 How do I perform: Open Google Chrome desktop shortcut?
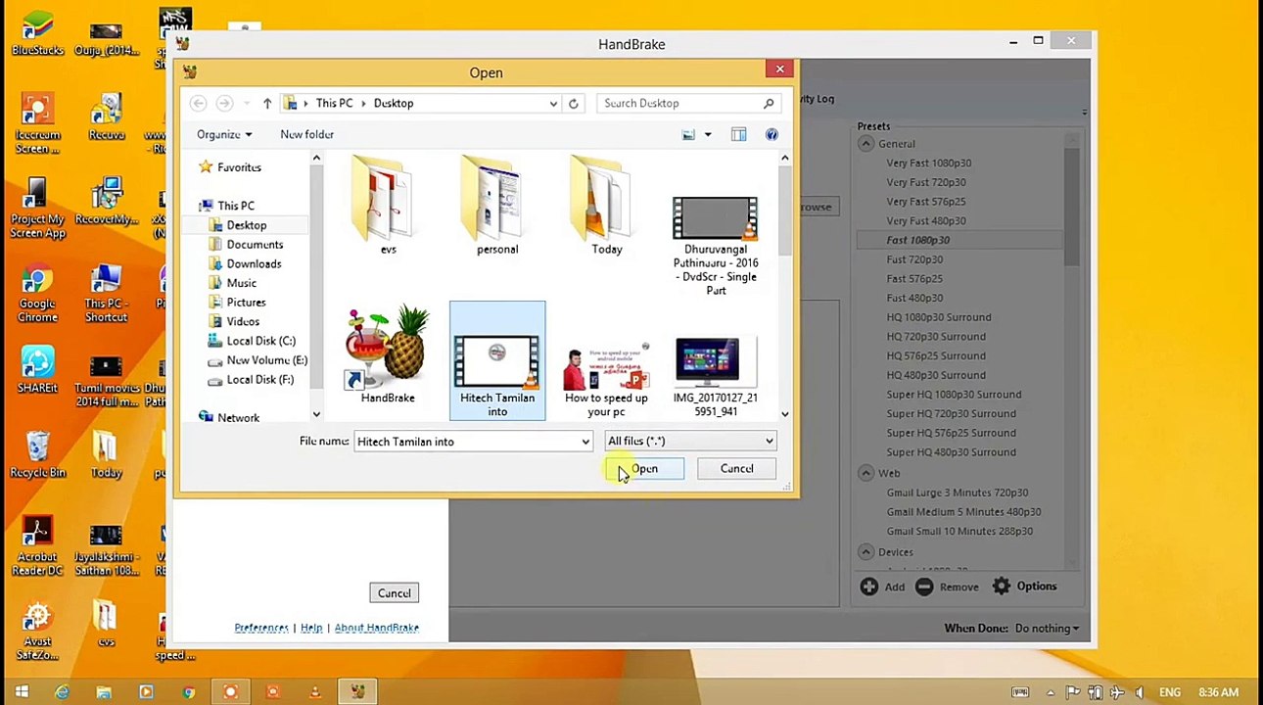coord(37,295)
